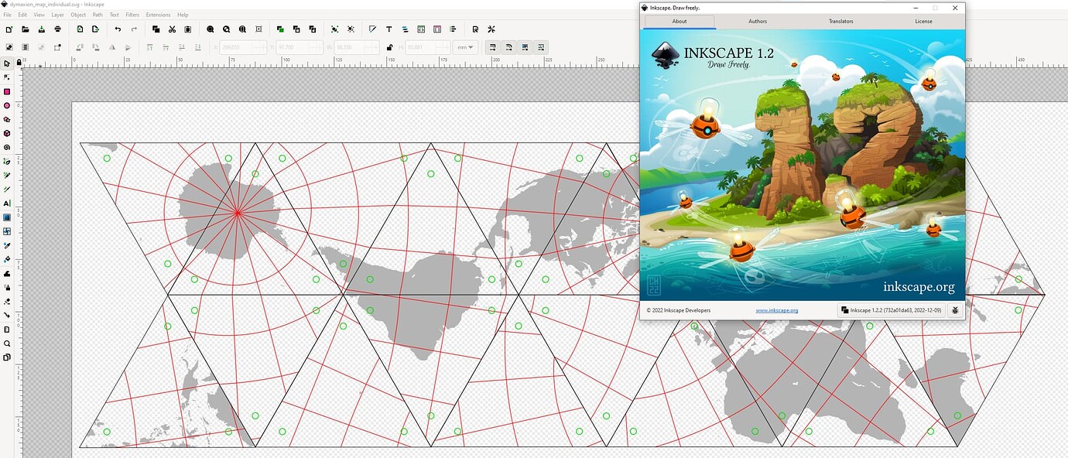Screen dimensions: 1068x458
Task: Open the Extensions menu
Action: click(158, 14)
